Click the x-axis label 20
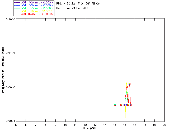The height and width of the screenshot is (135, 169). [x=164, y=125]
